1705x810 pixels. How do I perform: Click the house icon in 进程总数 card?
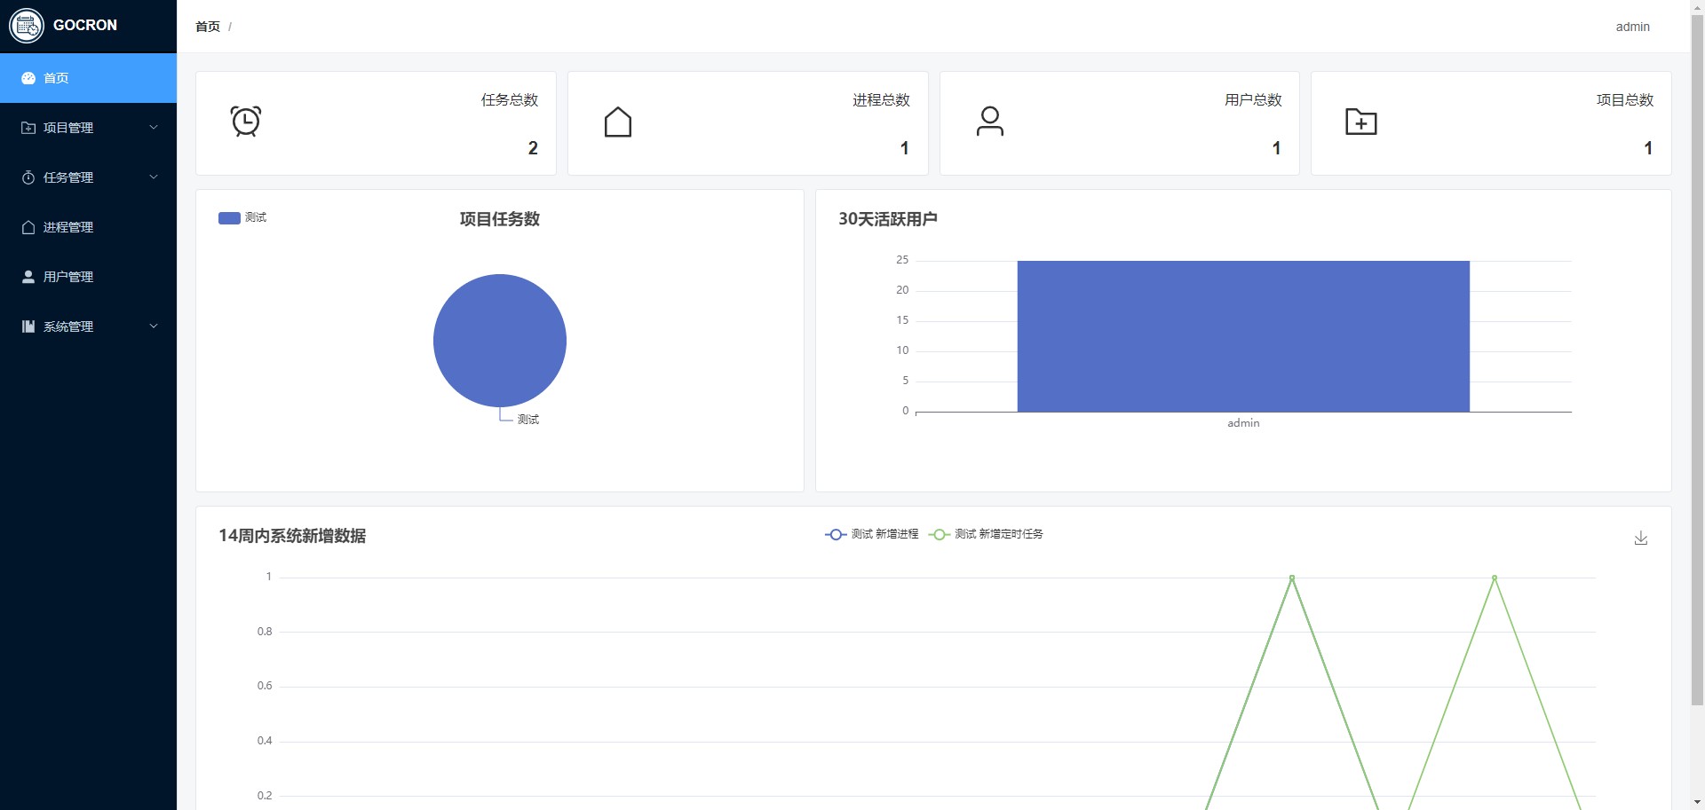pyautogui.click(x=618, y=122)
